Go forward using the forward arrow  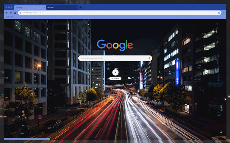coord(11,13)
